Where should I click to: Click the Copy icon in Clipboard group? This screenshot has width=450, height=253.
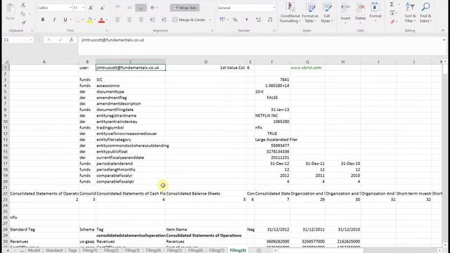point(23,13)
